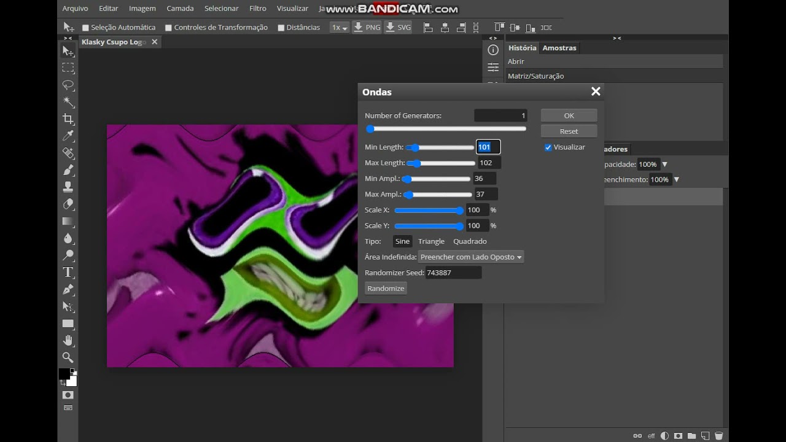Delete layer trash icon

pos(718,436)
